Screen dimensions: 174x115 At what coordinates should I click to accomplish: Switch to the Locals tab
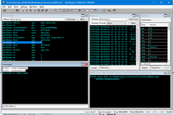click(x=94, y=68)
